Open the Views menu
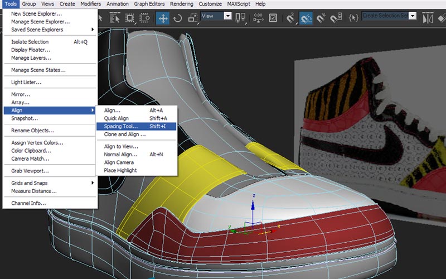Image resolution: width=446 pixels, height=279 pixels. pyautogui.click(x=47, y=4)
